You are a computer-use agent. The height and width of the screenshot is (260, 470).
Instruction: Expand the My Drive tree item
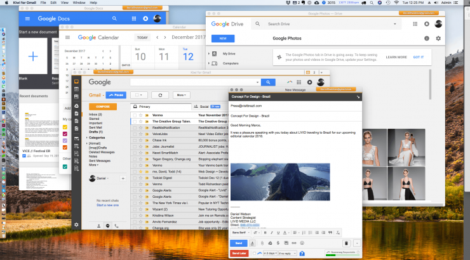click(x=210, y=54)
